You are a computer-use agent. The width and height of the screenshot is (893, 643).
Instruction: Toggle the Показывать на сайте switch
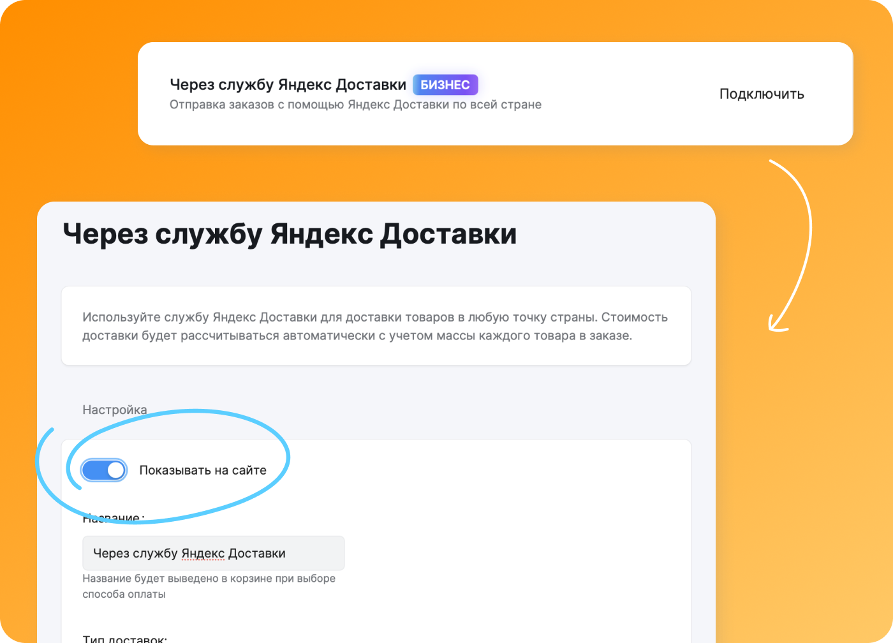(x=104, y=470)
